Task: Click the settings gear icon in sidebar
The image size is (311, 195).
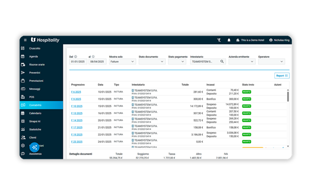Action: pyautogui.click(x=23, y=145)
